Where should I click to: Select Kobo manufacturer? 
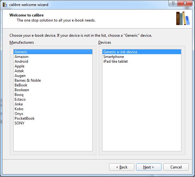tap(53, 109)
